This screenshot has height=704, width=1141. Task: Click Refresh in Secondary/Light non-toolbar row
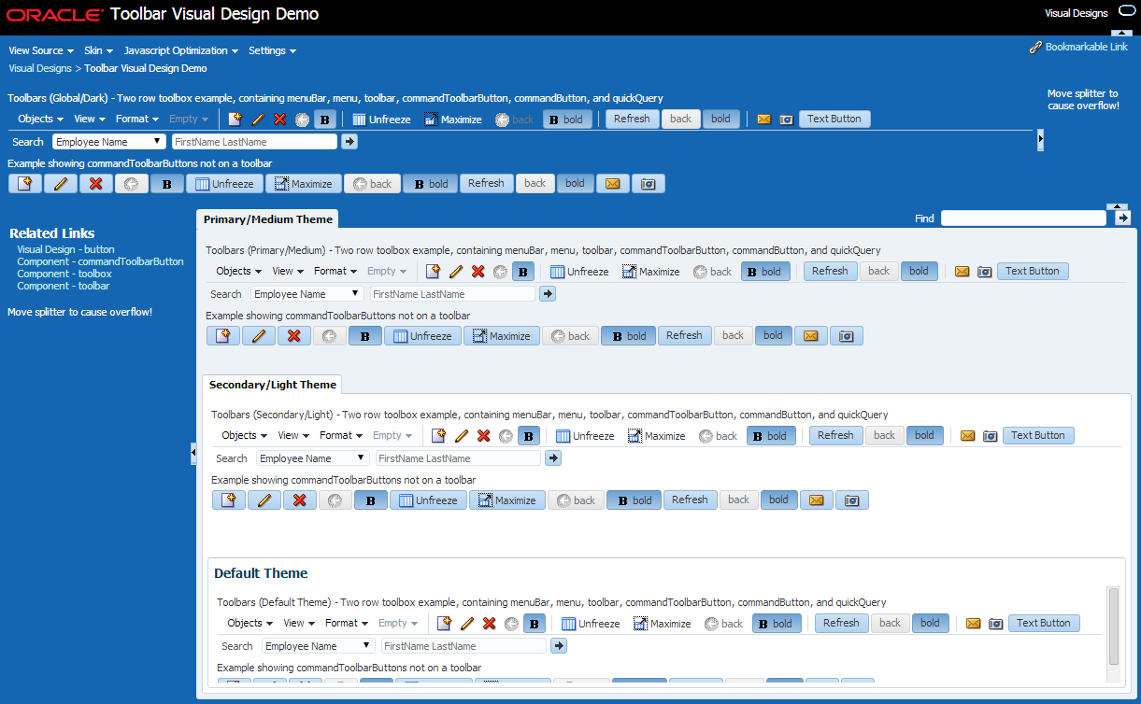tap(690, 500)
